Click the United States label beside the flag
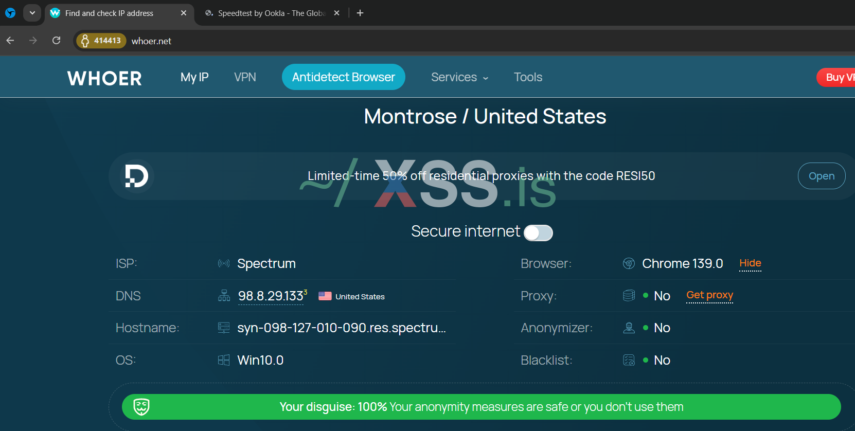This screenshot has width=855, height=431. point(360,297)
